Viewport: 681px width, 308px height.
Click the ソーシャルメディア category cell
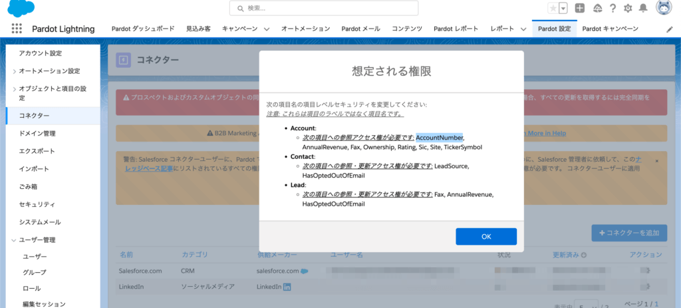coord(207,287)
